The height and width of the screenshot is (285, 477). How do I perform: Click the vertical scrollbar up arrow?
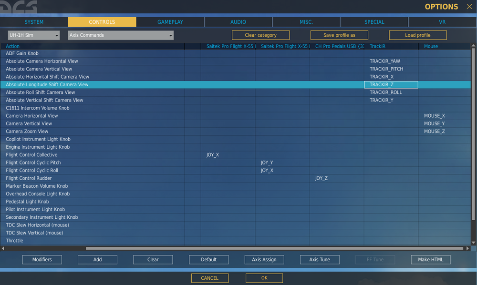[x=473, y=46]
